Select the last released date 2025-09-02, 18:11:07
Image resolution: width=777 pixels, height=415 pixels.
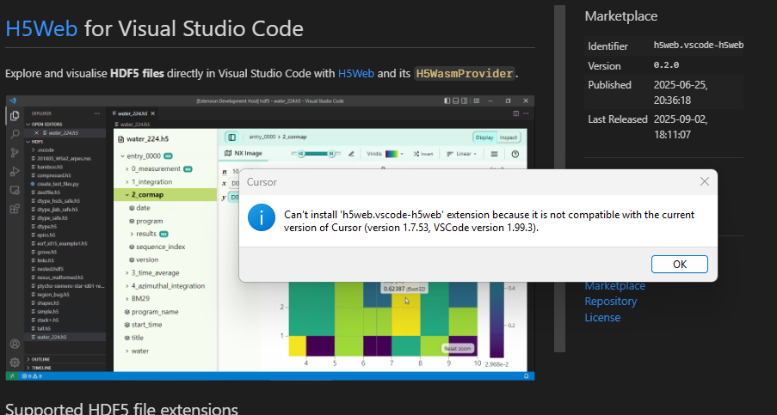tap(681, 126)
